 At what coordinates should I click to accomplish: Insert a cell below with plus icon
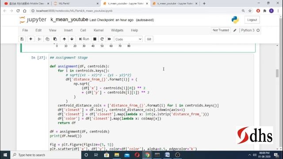(31, 39)
